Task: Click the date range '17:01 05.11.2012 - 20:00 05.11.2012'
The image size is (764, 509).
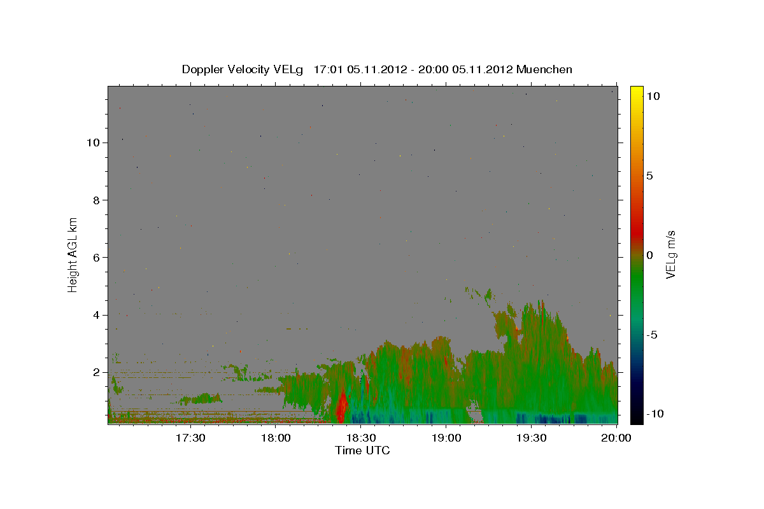Action: [x=413, y=69]
